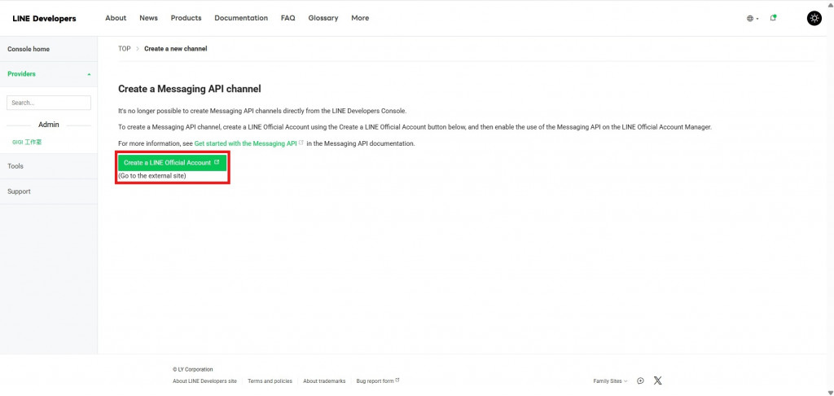Click the LINE icon next to Family Sites
This screenshot has width=834, height=396.
pyautogui.click(x=640, y=381)
